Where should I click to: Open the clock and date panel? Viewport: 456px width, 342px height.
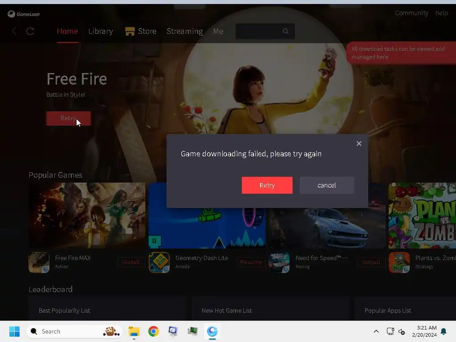[424, 331]
